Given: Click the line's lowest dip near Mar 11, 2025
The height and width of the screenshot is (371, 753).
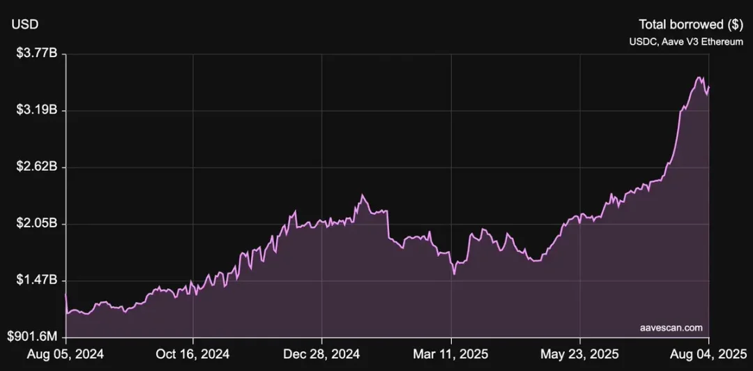Looking at the screenshot, I should (454, 274).
